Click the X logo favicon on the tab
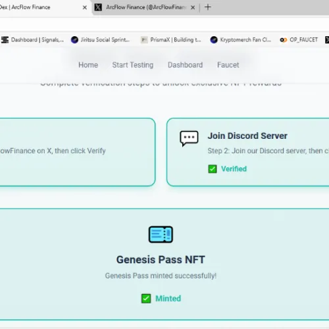This screenshot has height=329, width=329. [x=98, y=7]
